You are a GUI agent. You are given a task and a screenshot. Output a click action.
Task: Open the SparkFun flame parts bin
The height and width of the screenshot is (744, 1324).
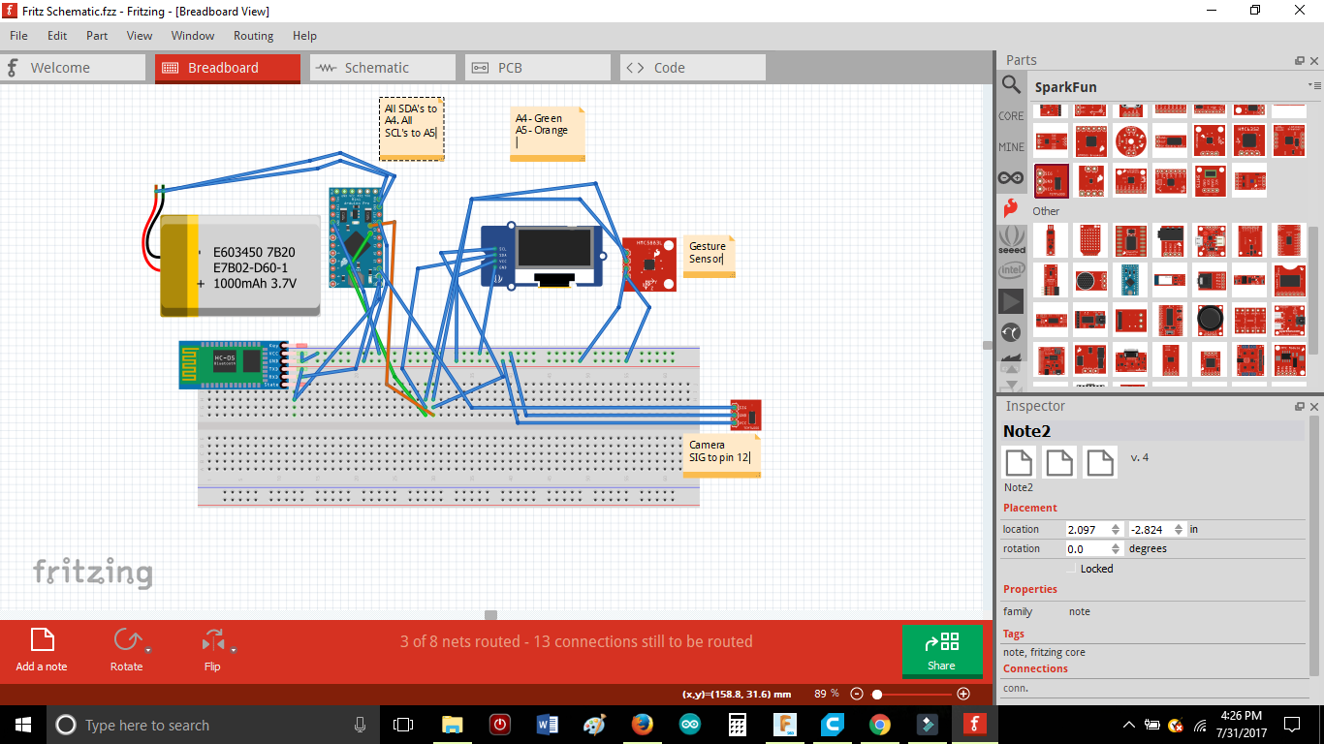tap(1011, 204)
